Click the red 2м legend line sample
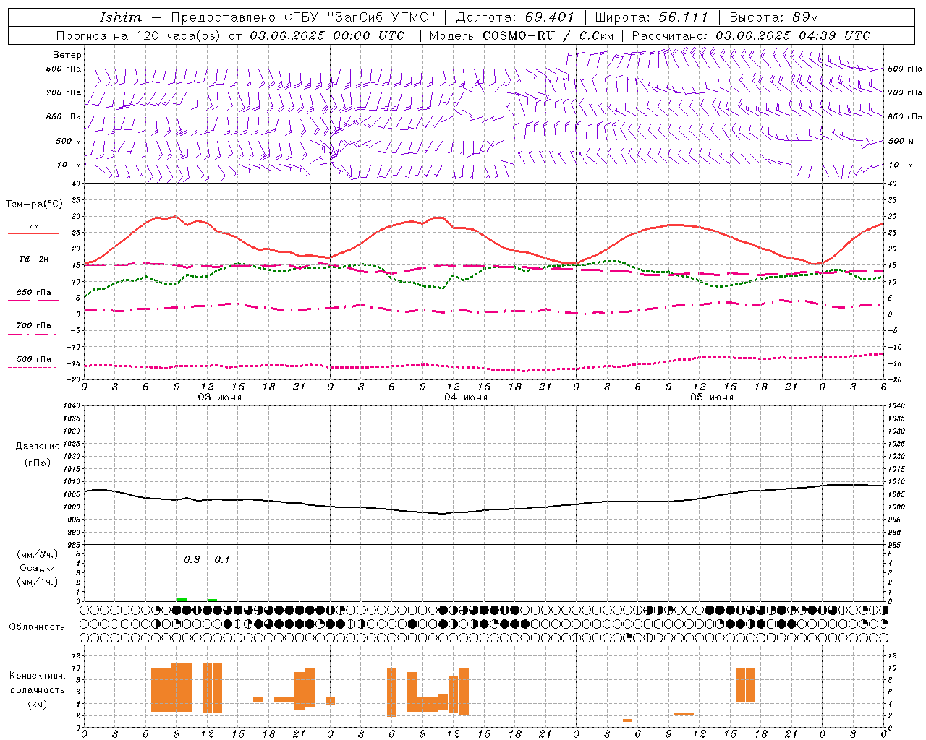The image size is (926, 740). point(33,234)
